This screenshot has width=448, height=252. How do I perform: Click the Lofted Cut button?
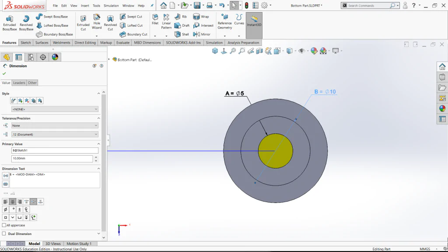coord(131,25)
